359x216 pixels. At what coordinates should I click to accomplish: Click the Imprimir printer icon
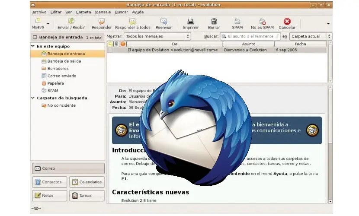[191, 21]
